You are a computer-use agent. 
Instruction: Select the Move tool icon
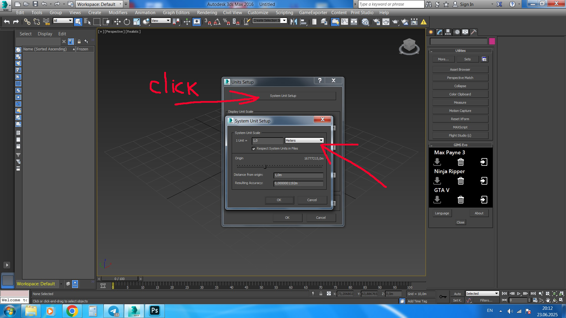(x=117, y=22)
